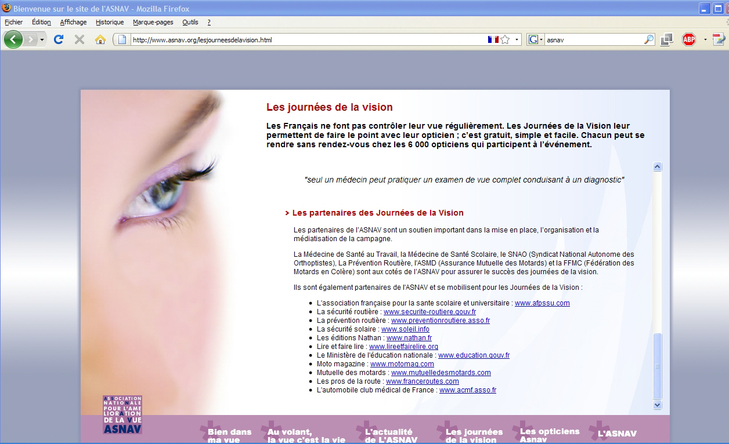Click the Firefox icon in the title bar

tap(6, 8)
